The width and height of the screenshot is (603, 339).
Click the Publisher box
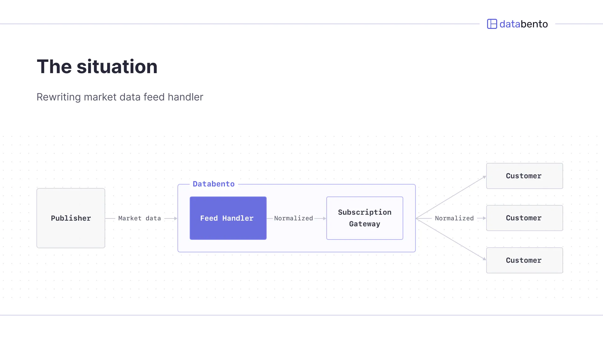71,218
